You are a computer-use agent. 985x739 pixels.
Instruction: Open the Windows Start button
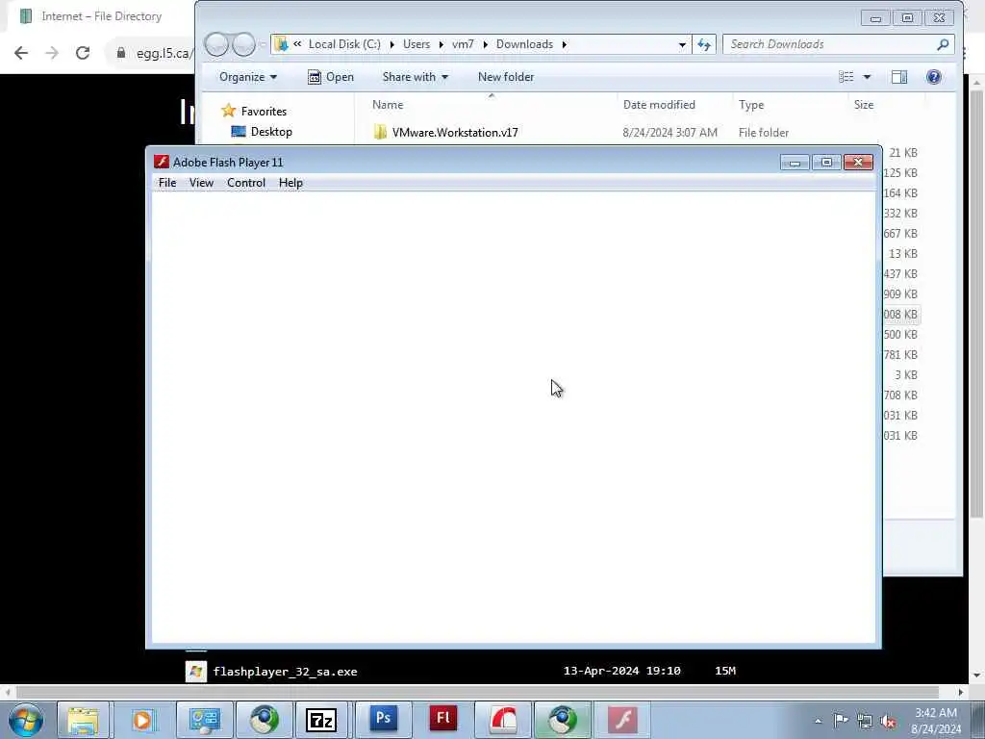tap(25, 720)
